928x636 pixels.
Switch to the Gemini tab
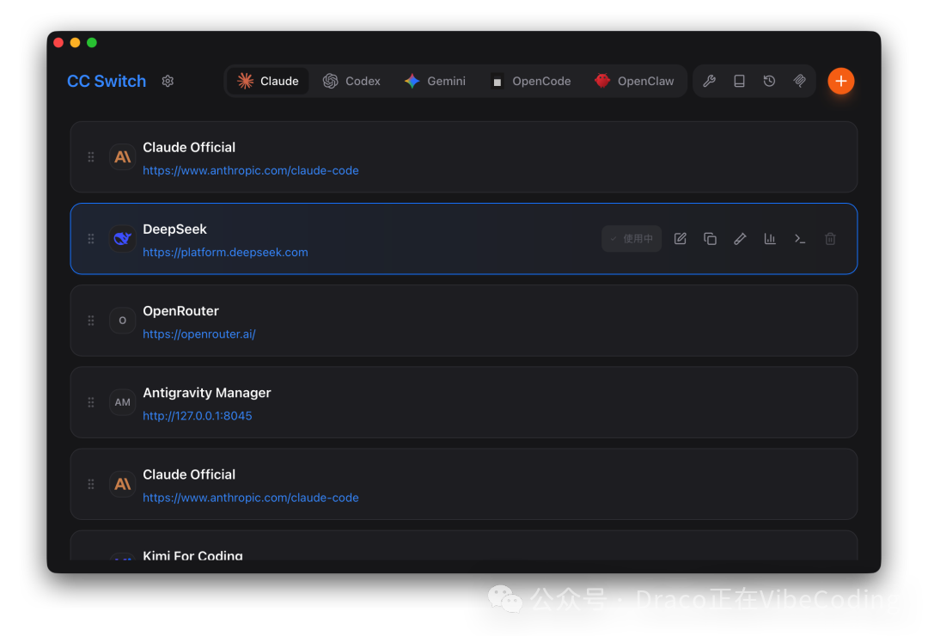pos(435,81)
